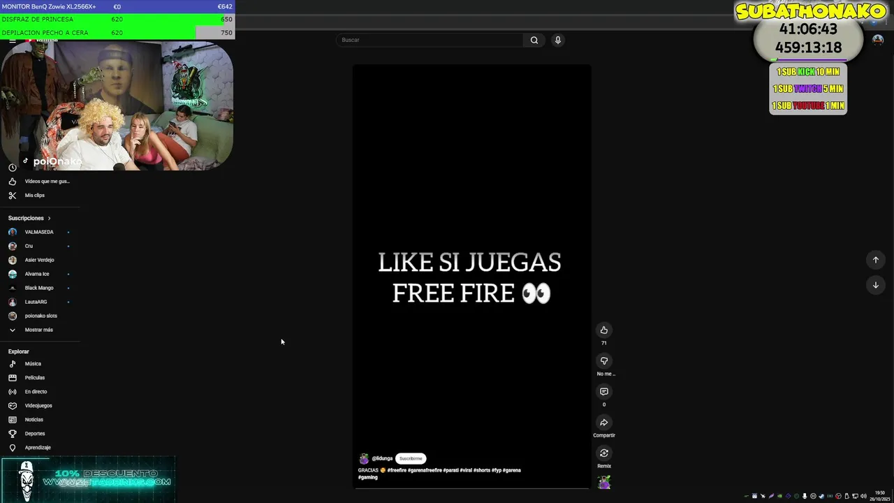Open the Steam icon in system tray
This screenshot has height=503, width=894.
tap(821, 496)
